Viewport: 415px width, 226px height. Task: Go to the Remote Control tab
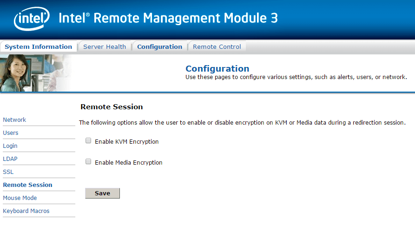tap(217, 47)
